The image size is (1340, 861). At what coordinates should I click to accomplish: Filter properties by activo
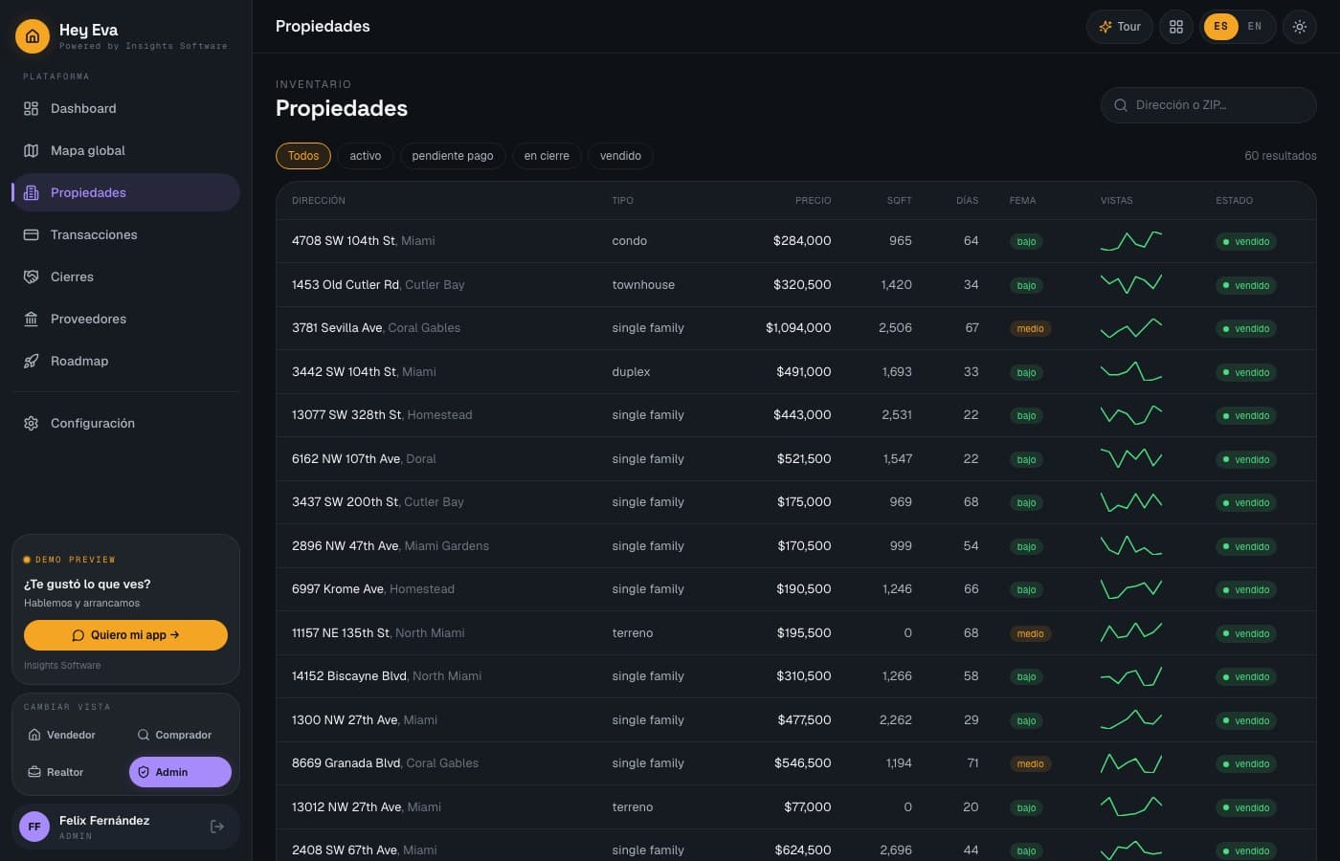point(366,156)
